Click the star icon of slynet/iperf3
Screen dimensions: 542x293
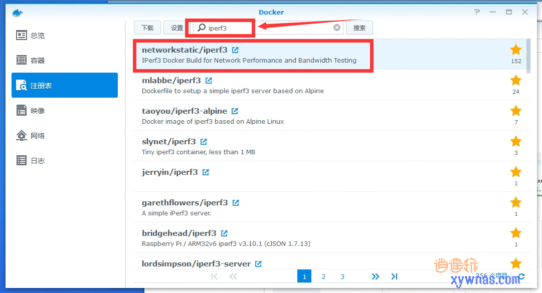(x=516, y=141)
